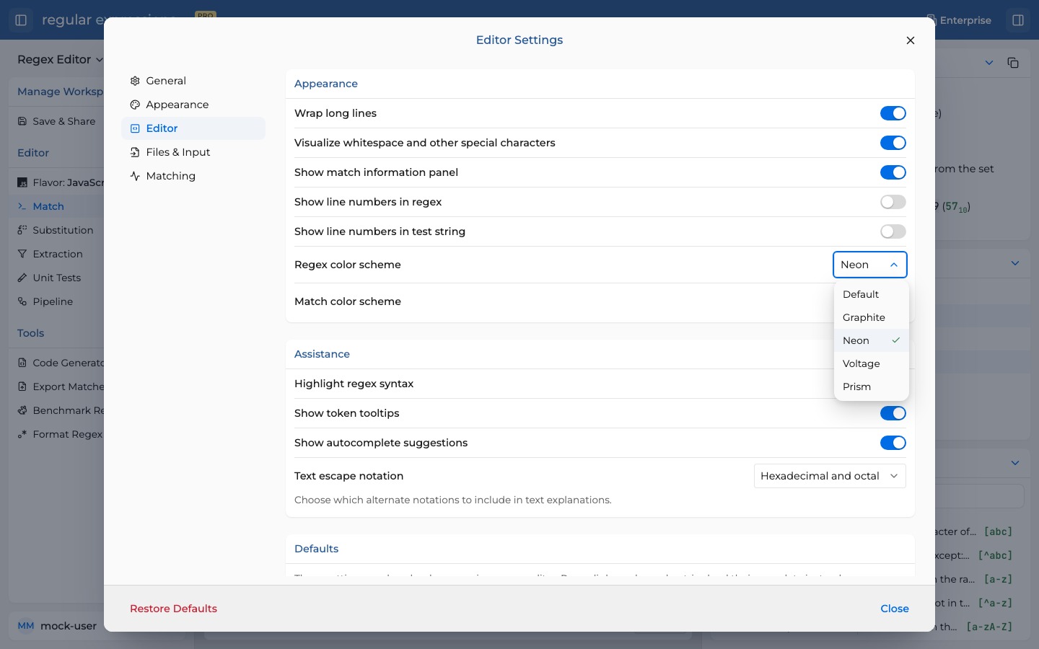Click the Appearance palette icon
This screenshot has width=1039, height=649.
coord(135,105)
